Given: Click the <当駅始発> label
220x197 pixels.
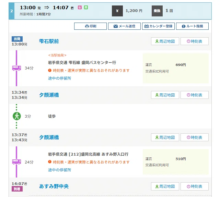Looking at the screenshot, I should 57,55.
